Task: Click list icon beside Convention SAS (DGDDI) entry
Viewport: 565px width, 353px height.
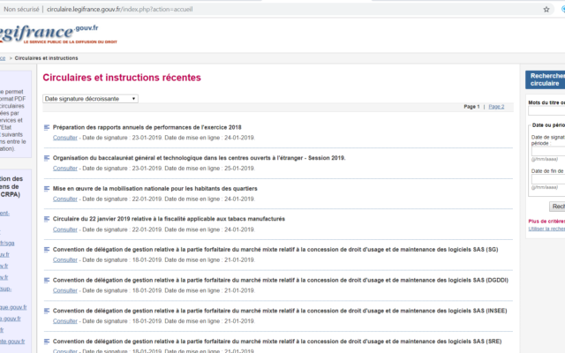Action: [x=47, y=280]
